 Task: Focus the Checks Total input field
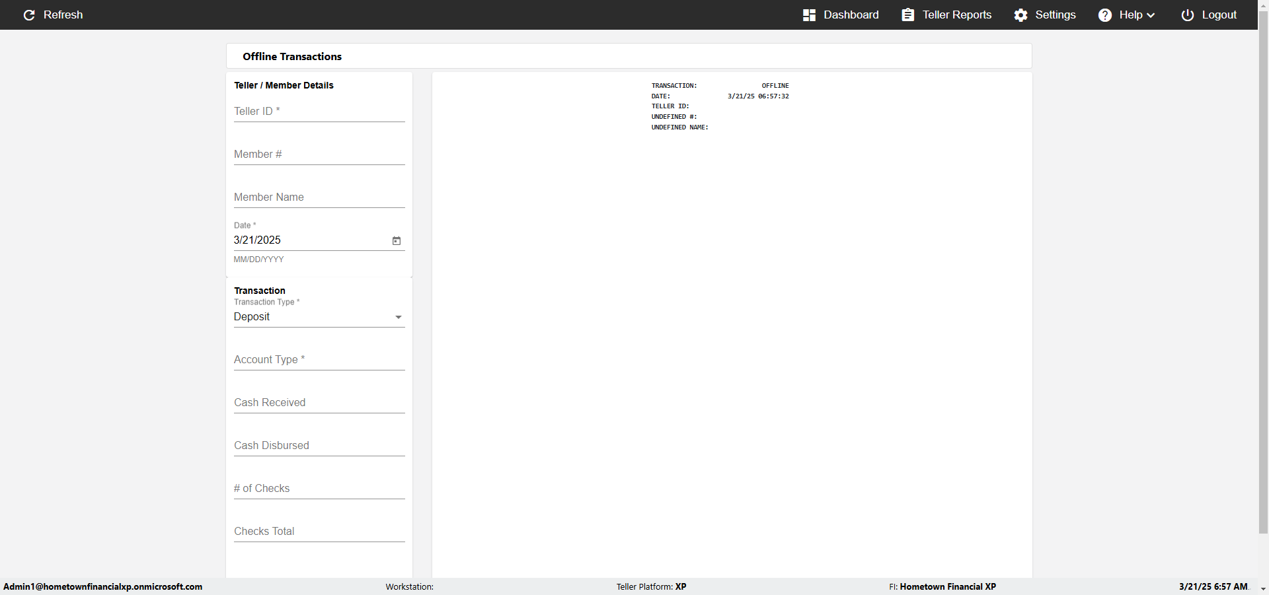[319, 532]
